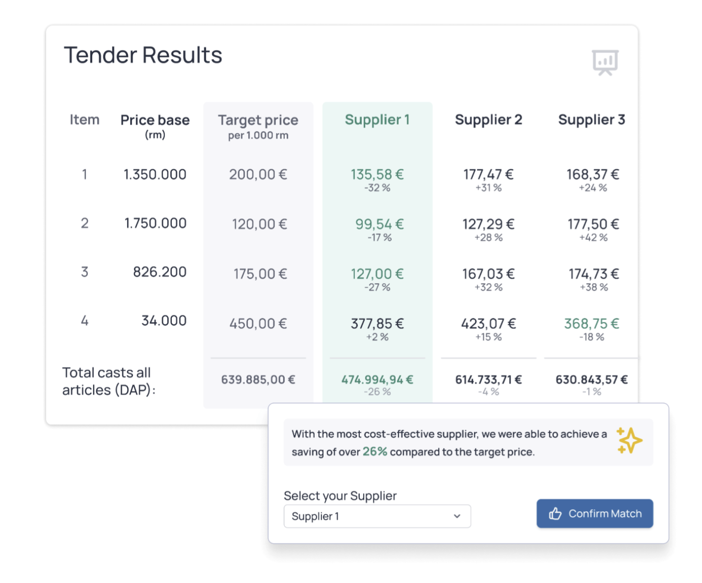Screen dimensions: 702x583
Task: Open the Select your Supplier dropdown
Action: [x=377, y=516]
